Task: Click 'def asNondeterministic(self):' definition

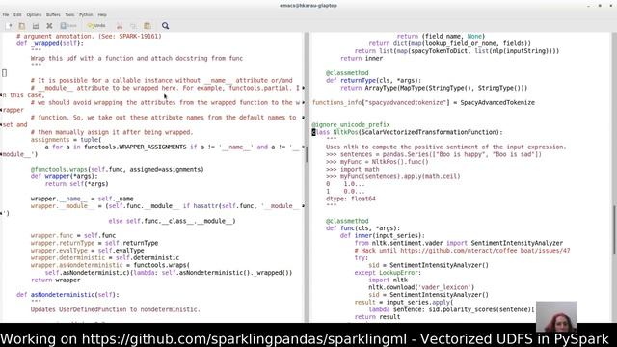Action: 67,295
